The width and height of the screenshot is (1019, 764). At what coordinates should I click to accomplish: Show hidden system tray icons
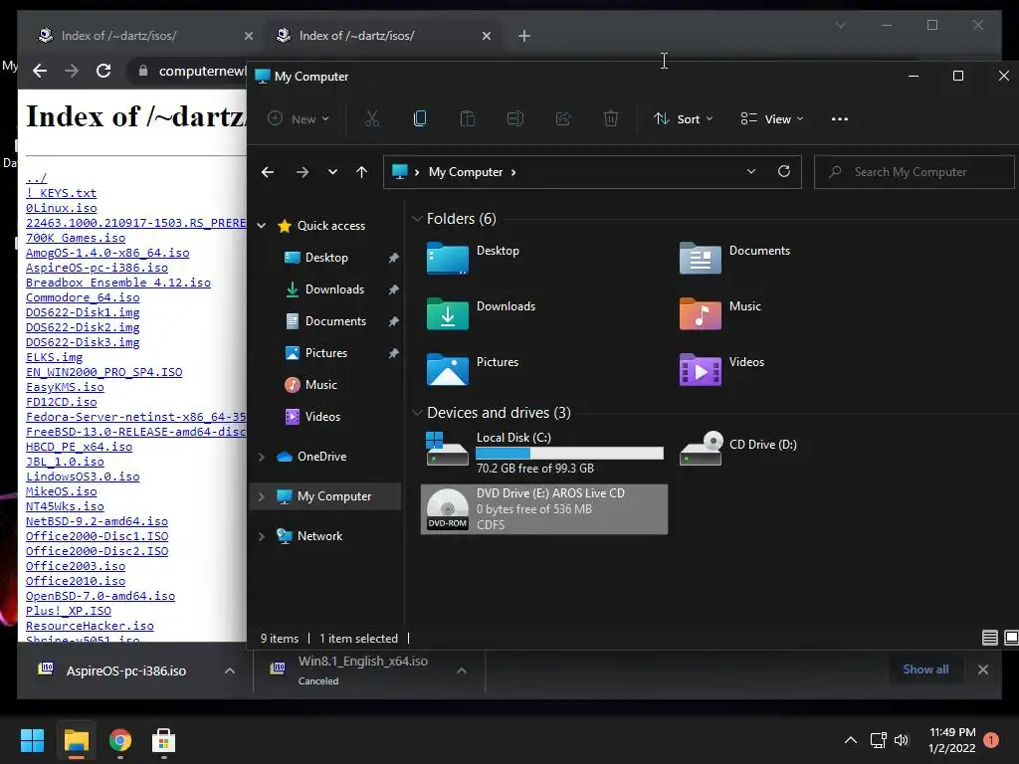[850, 740]
